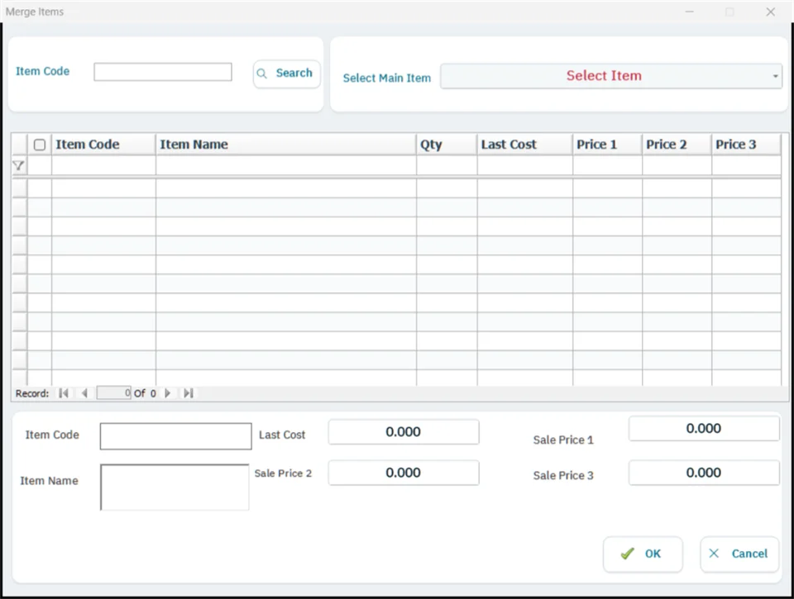
Task: Click the filter funnel icon in grid
Action: coord(18,165)
